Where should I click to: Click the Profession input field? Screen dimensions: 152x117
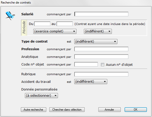click(x=101, y=49)
